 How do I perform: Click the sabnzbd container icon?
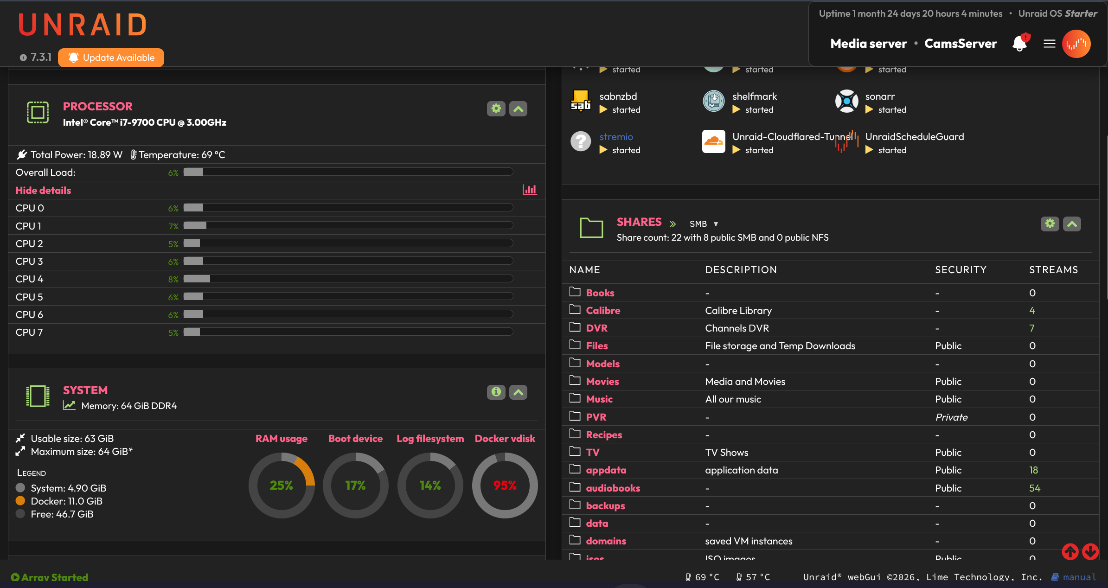click(x=581, y=101)
